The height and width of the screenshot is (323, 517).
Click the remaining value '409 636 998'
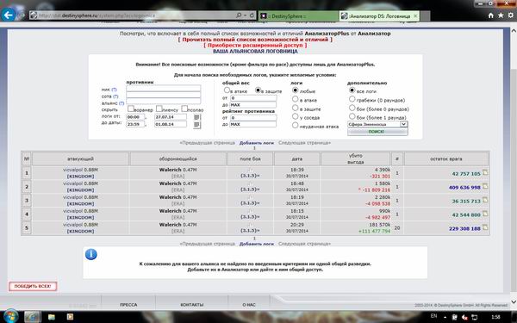(x=464, y=188)
